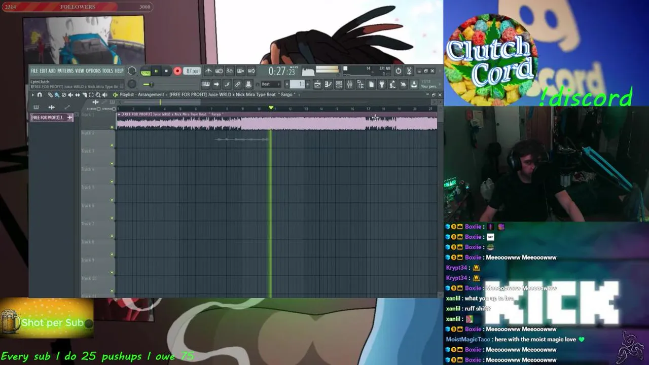The image size is (649, 365).
Task: Click the multilink to controllers icon
Action: click(238, 84)
